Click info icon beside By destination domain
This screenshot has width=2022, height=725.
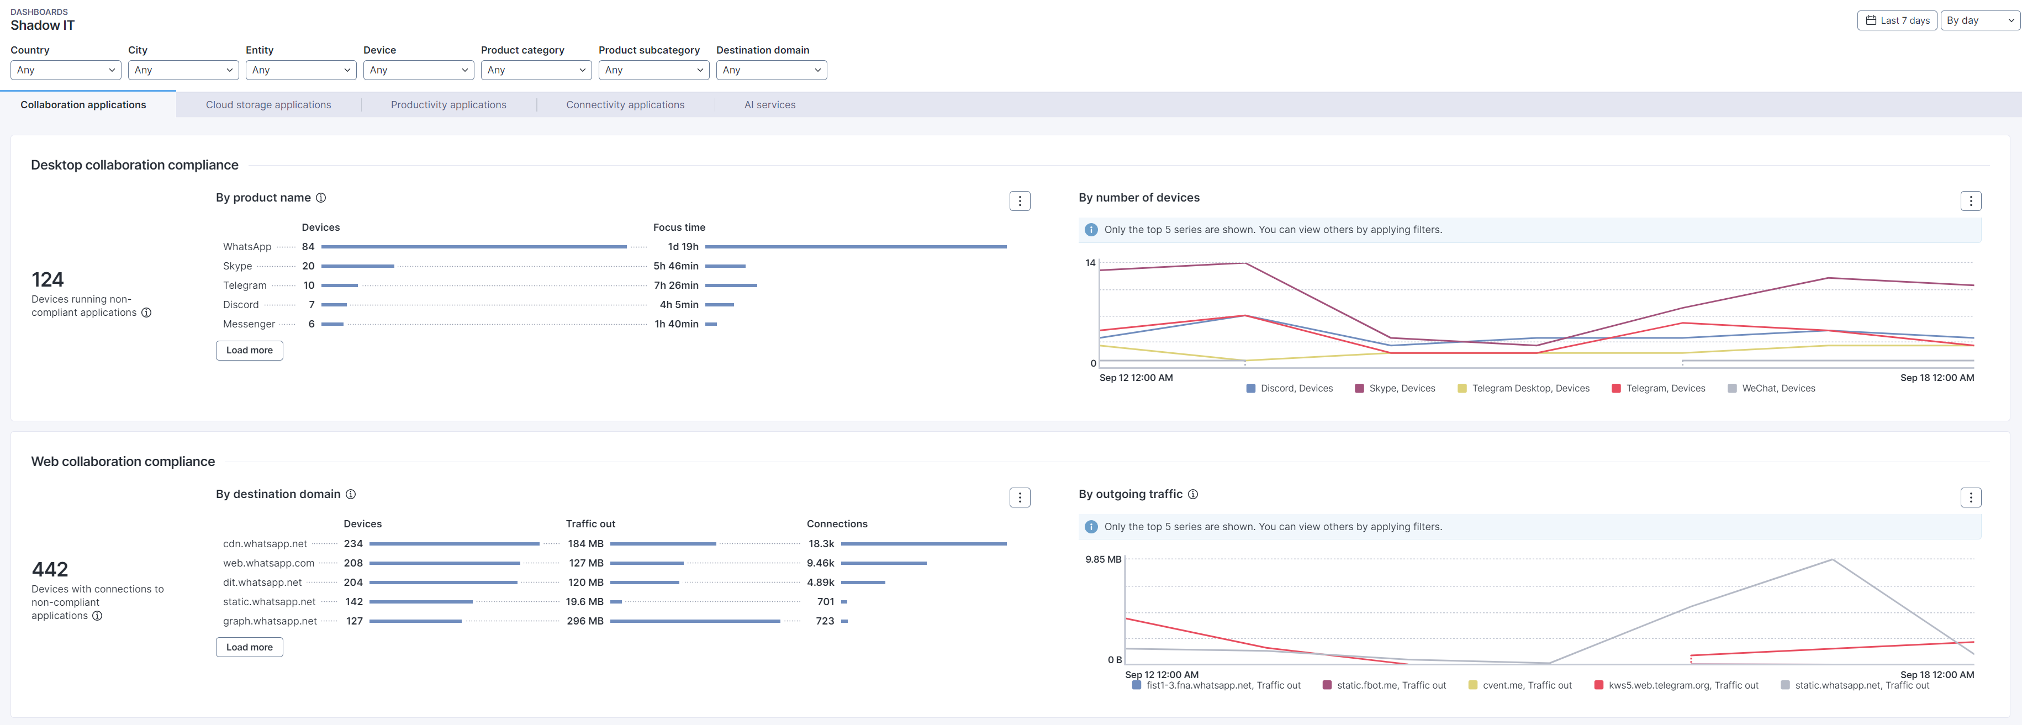coord(351,494)
